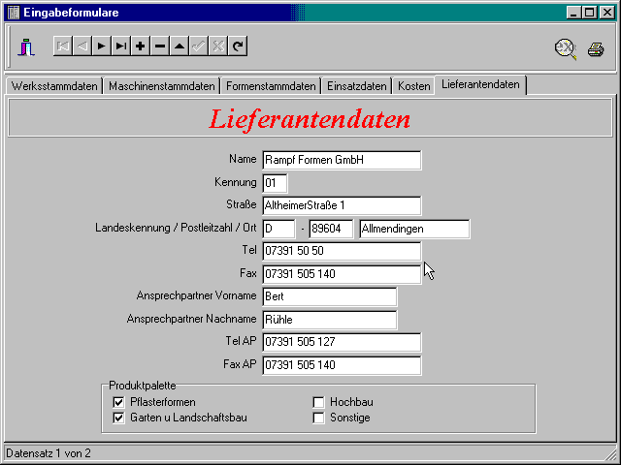Click the Name field containing Rampf Formen GmbH
Screen dimensions: 621x465
[341, 160]
